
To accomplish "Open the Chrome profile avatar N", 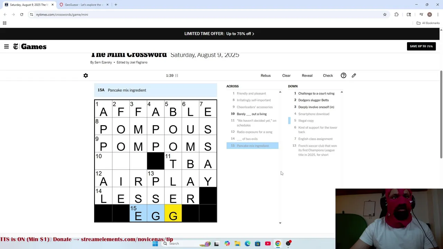I will click(430, 15).
